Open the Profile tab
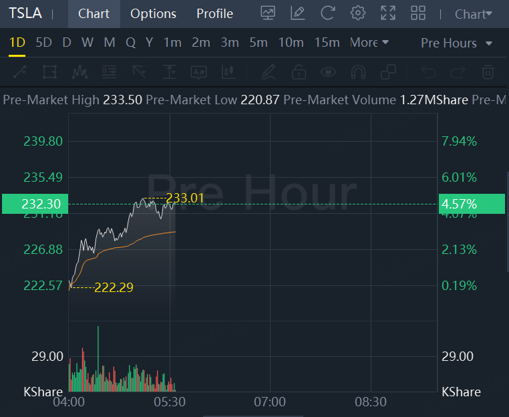509x417 pixels. pyautogui.click(x=214, y=14)
